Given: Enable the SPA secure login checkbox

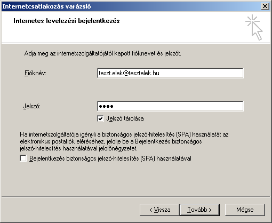Looking at the screenshot, I should 23,158.
